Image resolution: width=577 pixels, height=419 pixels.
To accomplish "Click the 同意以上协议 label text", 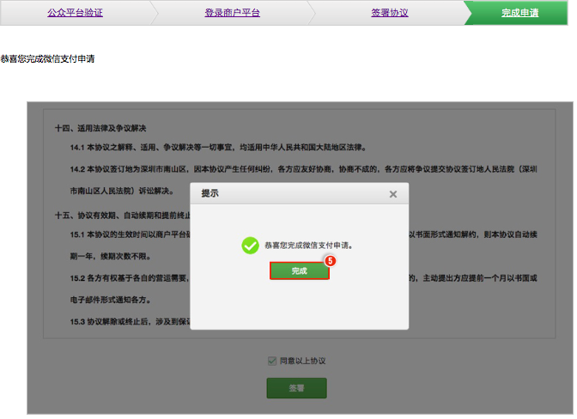I will (302, 361).
